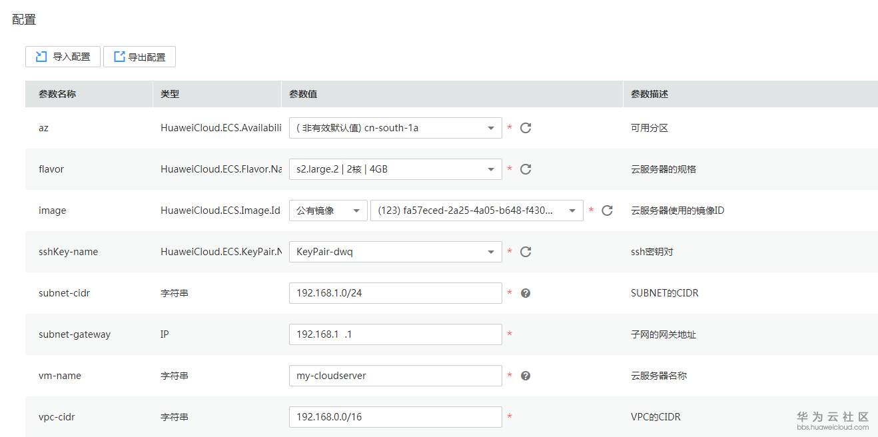Click the refresh icon next to az dropdown
Screen dimensions: 878x437
(526, 127)
